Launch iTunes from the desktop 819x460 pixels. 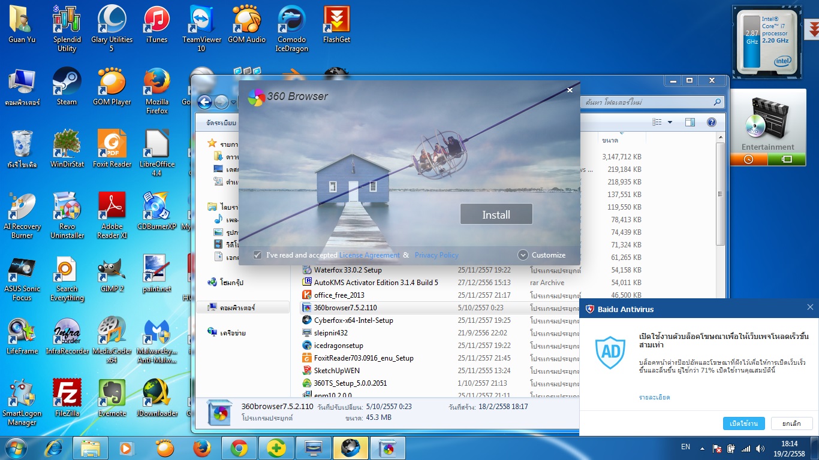[156, 25]
